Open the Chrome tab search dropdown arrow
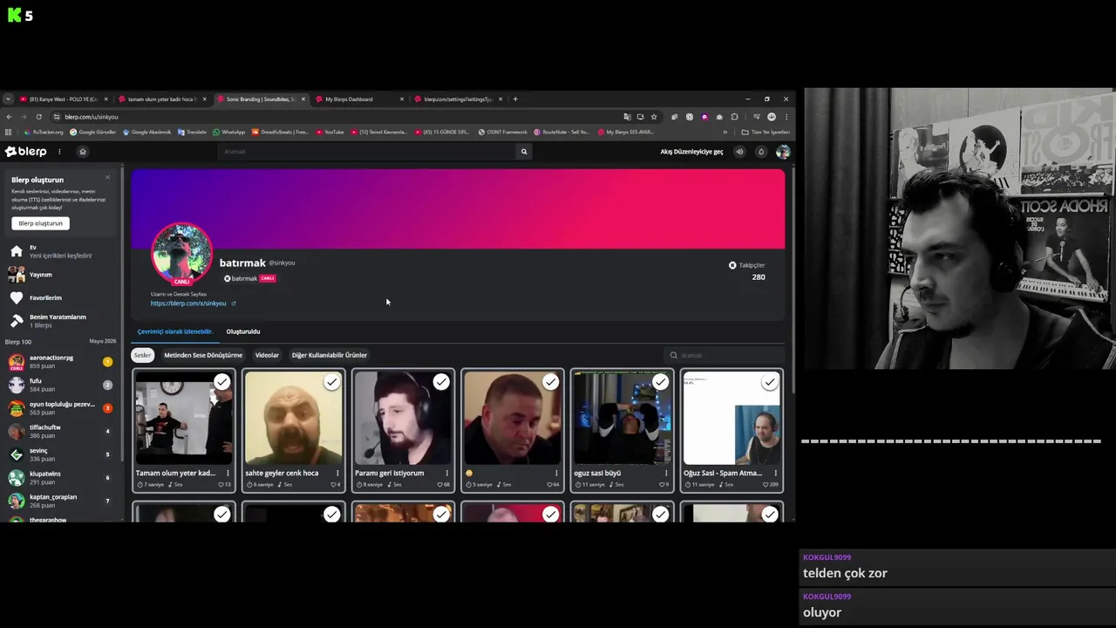 (x=8, y=99)
